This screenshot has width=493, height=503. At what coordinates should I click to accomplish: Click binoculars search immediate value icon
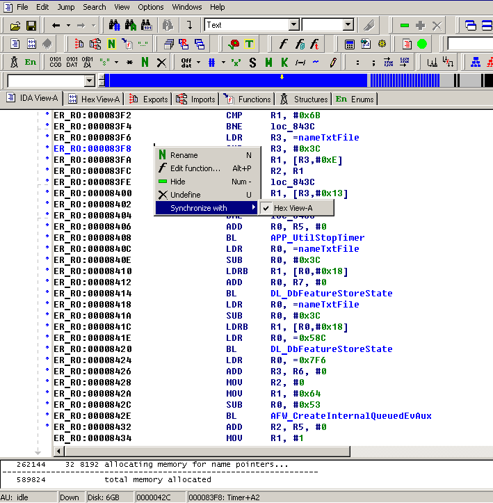point(115,25)
